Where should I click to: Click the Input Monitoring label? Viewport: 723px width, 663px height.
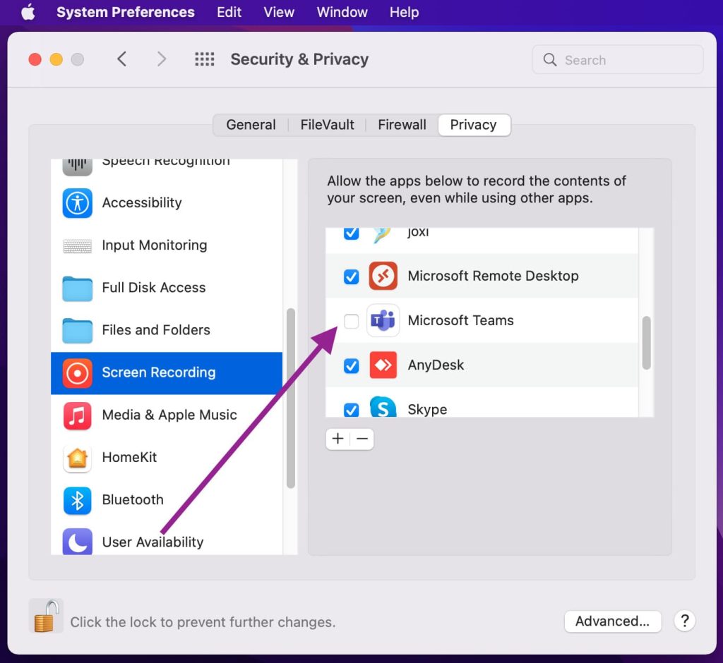point(155,245)
